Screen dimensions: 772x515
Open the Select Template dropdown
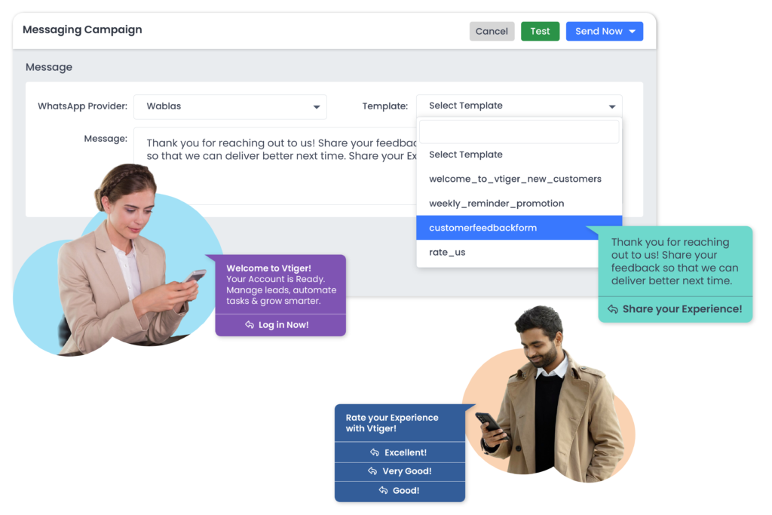point(519,106)
